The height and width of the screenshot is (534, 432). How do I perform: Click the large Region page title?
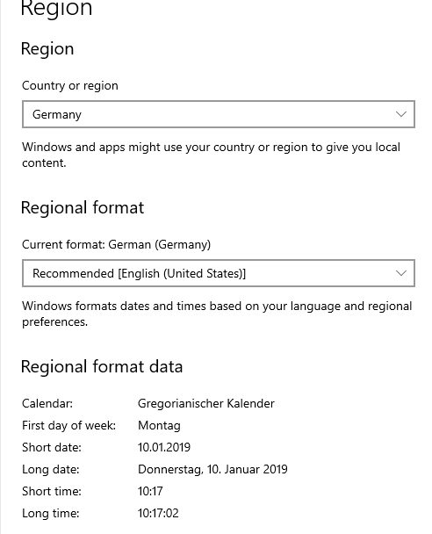pos(56,8)
